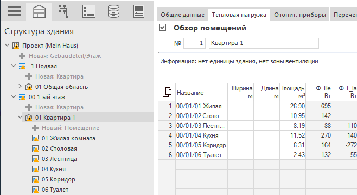
Task: Toggle the Обзор помещений checkbox
Action: [162, 28]
